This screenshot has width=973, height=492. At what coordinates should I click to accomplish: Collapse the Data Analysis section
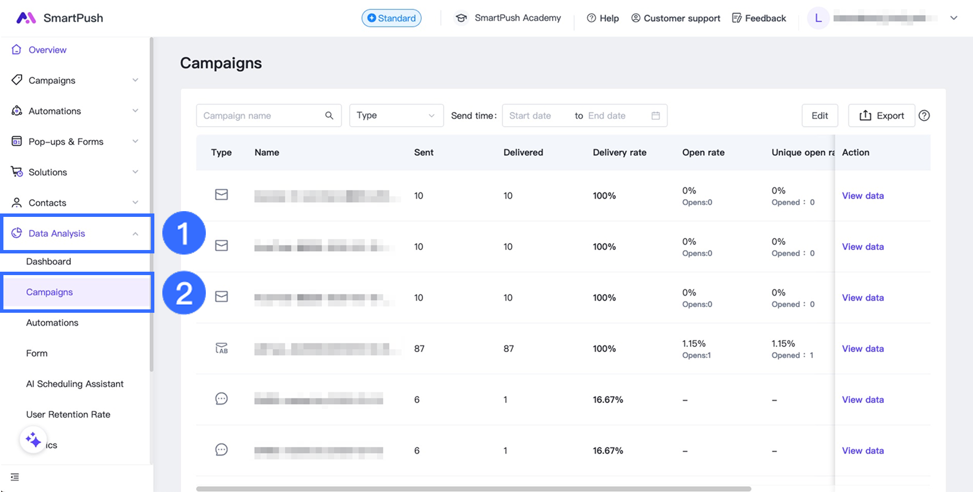[135, 233]
